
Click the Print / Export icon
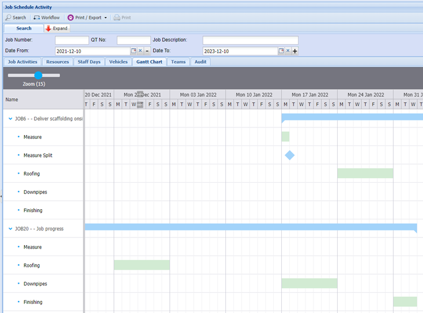click(x=71, y=17)
